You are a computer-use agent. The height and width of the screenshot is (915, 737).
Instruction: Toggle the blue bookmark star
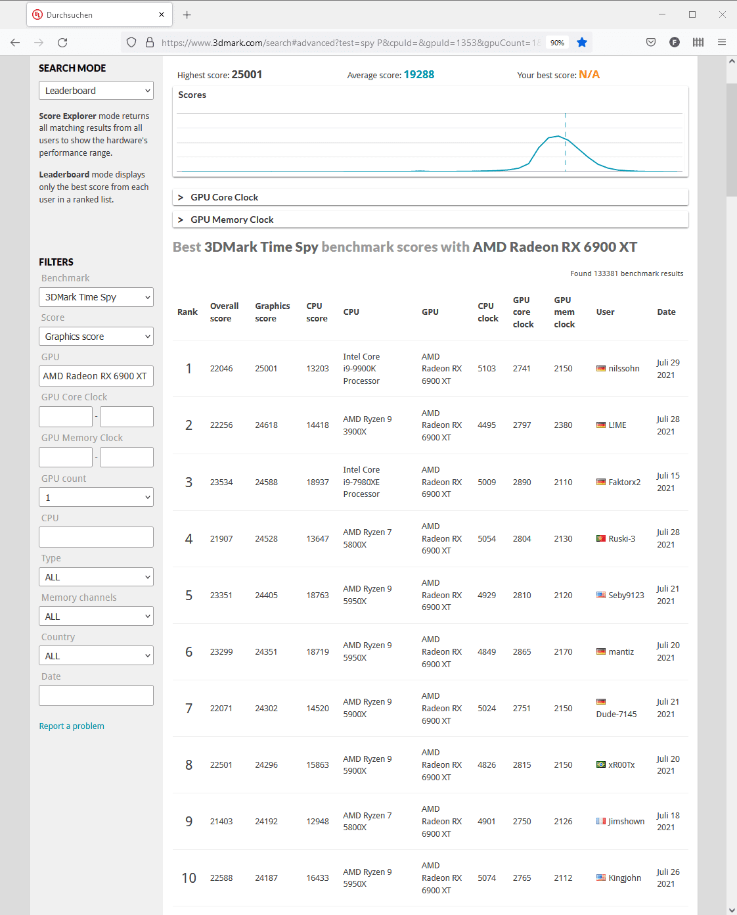tap(582, 43)
